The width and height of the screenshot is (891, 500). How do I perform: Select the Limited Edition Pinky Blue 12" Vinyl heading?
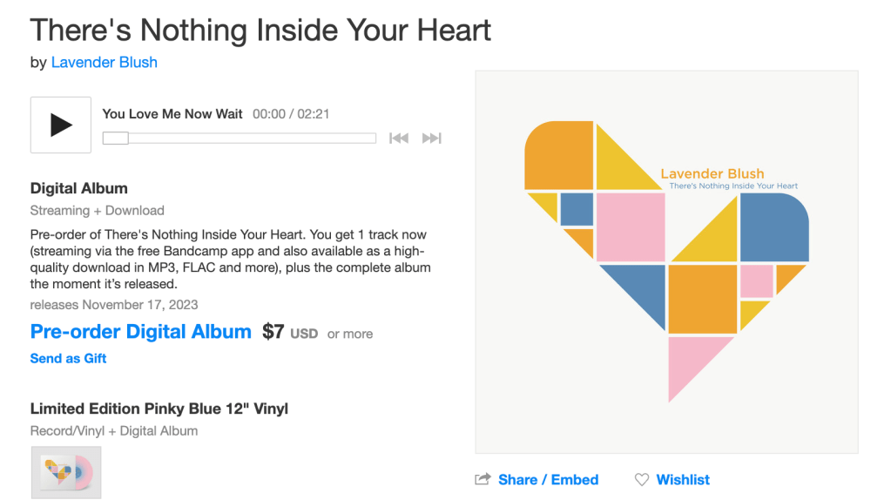click(159, 409)
